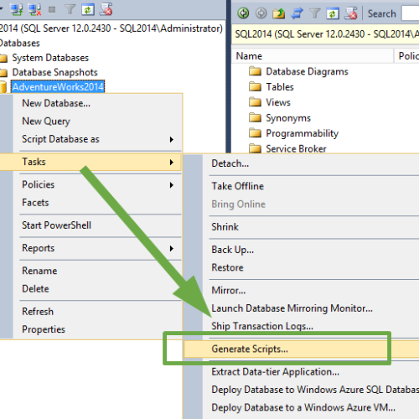Click Disconnect icon in Object Explorer toolbar
This screenshot has height=419, width=419.
(x=34, y=10)
